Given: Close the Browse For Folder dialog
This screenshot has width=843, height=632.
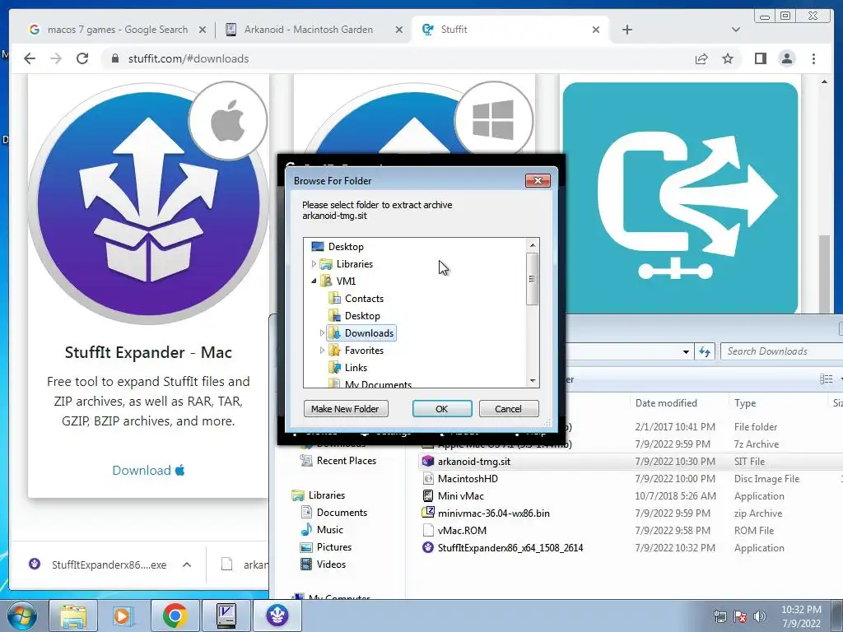Looking at the screenshot, I should tap(538, 180).
